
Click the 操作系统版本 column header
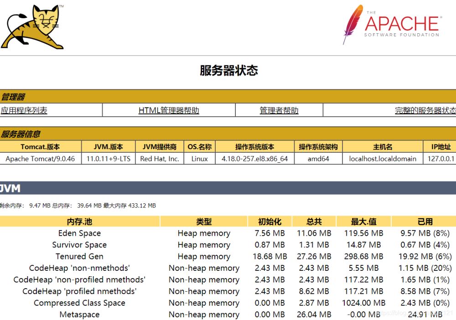(255, 147)
